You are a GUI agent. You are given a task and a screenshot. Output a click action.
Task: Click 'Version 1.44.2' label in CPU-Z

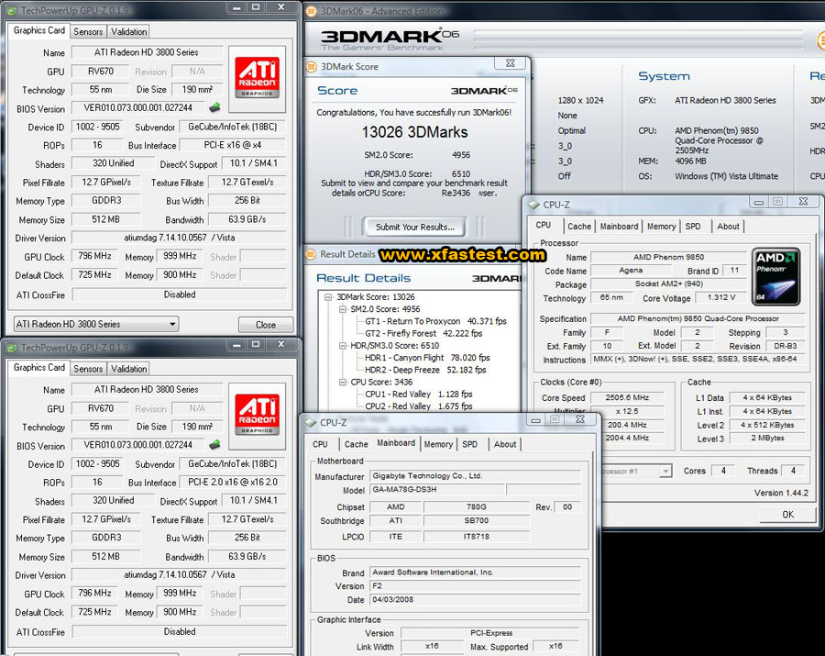[x=781, y=493]
